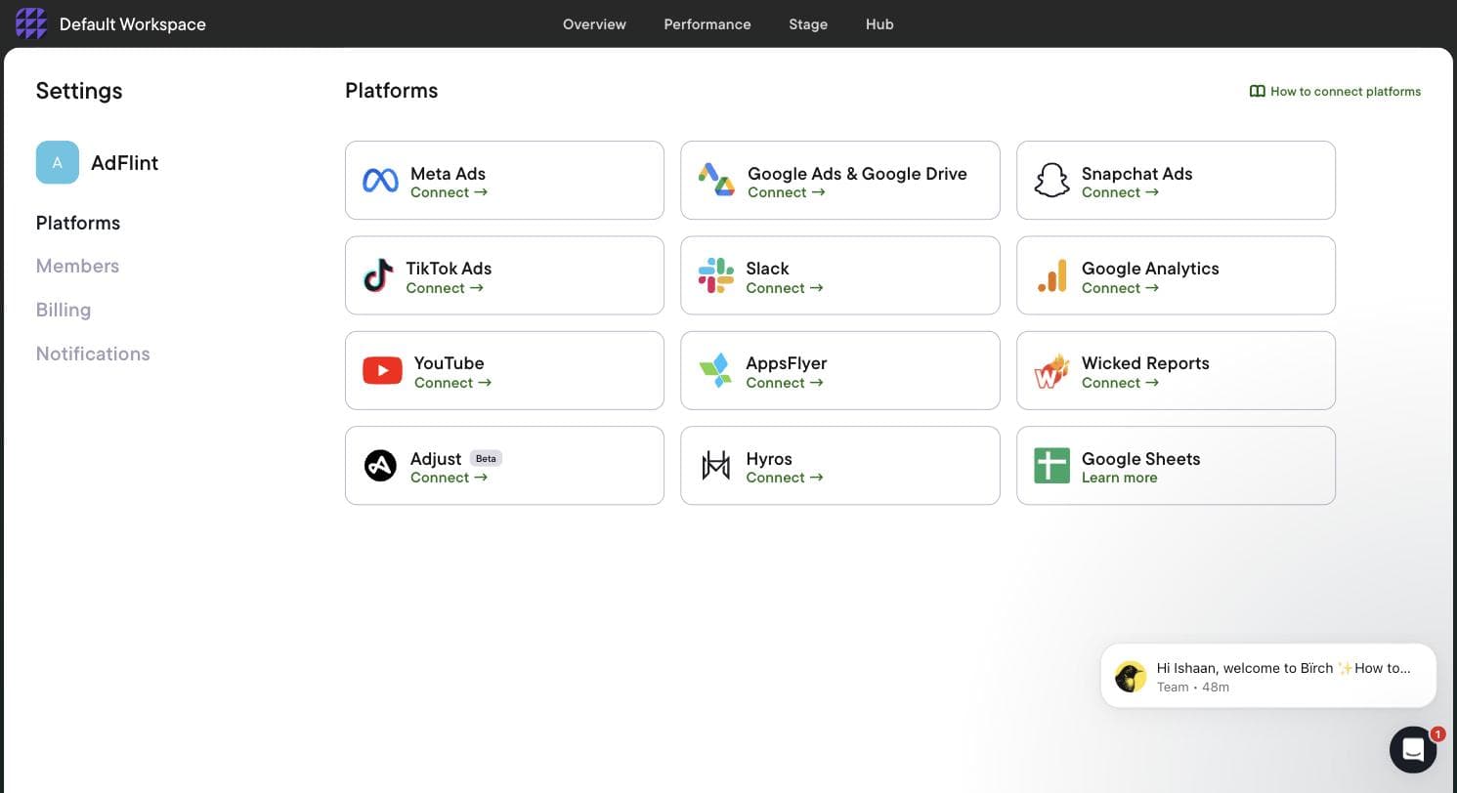Click Connect link under TikTok Ads
This screenshot has height=793, width=1457.
point(445,288)
